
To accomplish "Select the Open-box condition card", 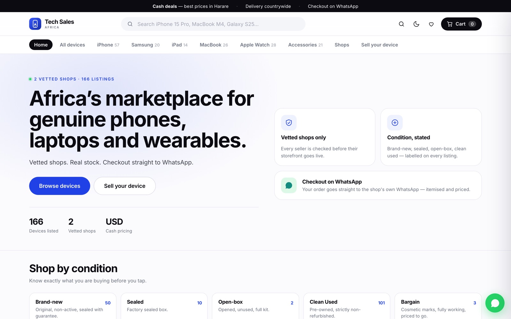I will click(x=256, y=306).
